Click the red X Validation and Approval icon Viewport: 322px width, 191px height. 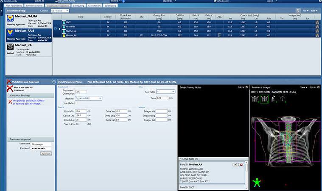pos(9,82)
